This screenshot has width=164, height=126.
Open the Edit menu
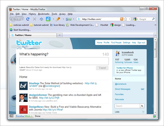click(x=18, y=14)
